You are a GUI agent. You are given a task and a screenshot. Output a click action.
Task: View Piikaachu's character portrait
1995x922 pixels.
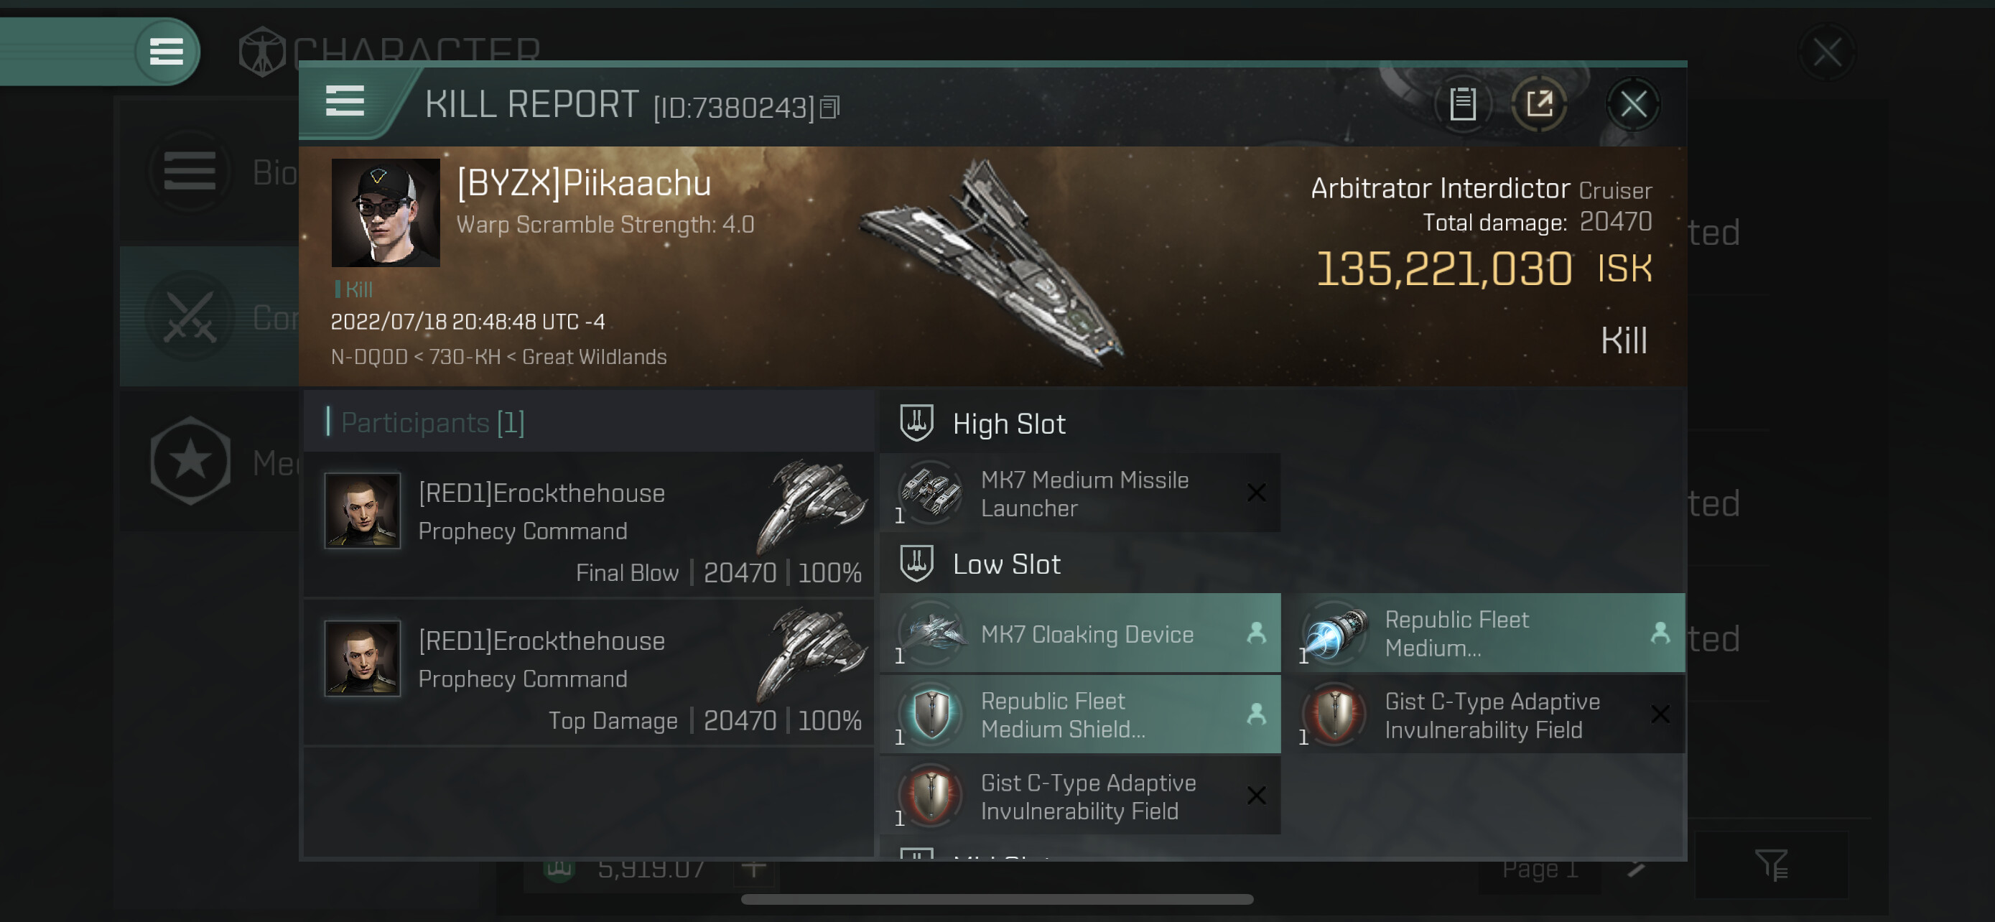point(385,212)
